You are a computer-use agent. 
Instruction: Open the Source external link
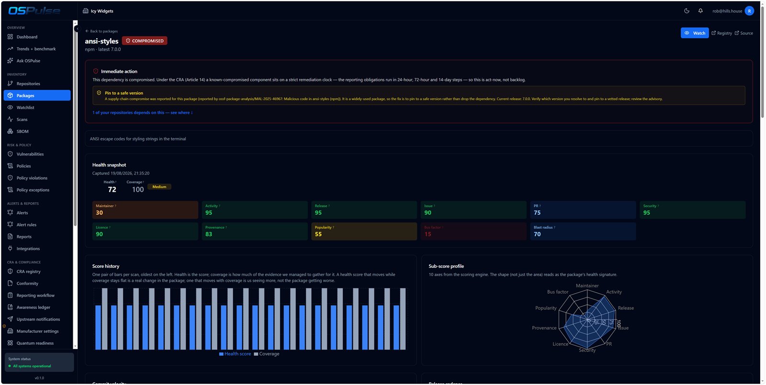(x=743, y=33)
